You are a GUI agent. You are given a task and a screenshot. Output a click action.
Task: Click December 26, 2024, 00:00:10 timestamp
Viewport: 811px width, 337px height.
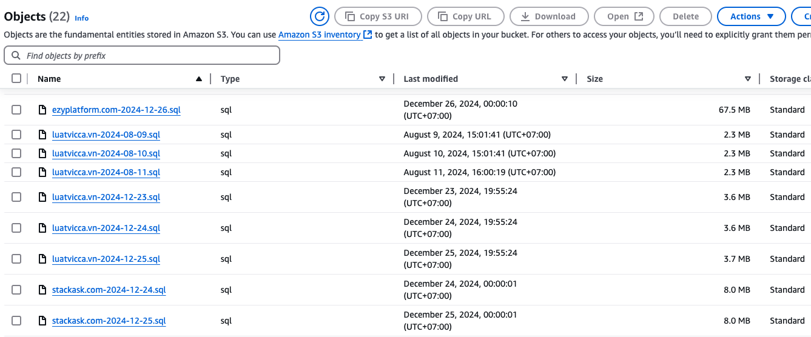[460, 110]
